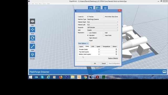Open the Raft dropdown
The image size is (168, 95).
(x=103, y=30)
